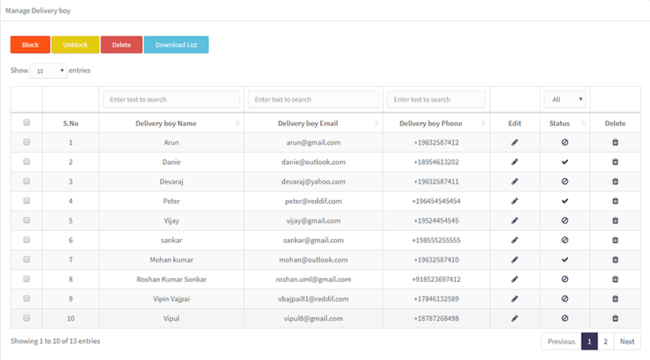Go to Next page
The width and height of the screenshot is (650, 360).
(627, 341)
